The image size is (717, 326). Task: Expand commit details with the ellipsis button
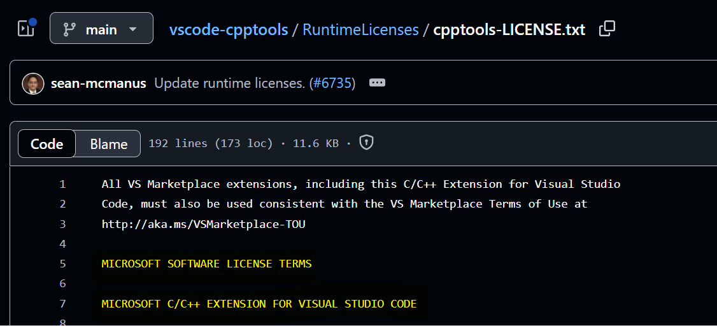tap(377, 83)
